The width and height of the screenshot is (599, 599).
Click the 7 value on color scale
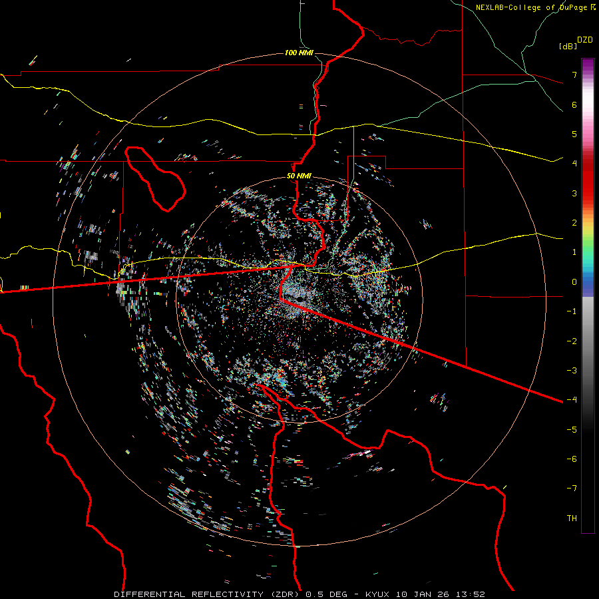coord(574,75)
